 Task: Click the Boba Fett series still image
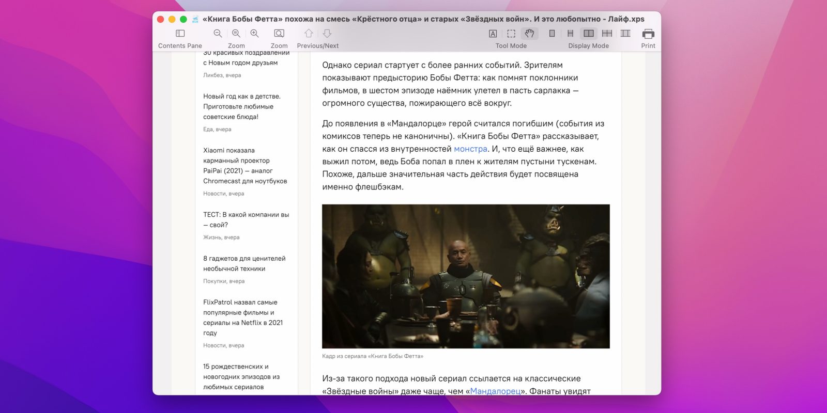[466, 276]
